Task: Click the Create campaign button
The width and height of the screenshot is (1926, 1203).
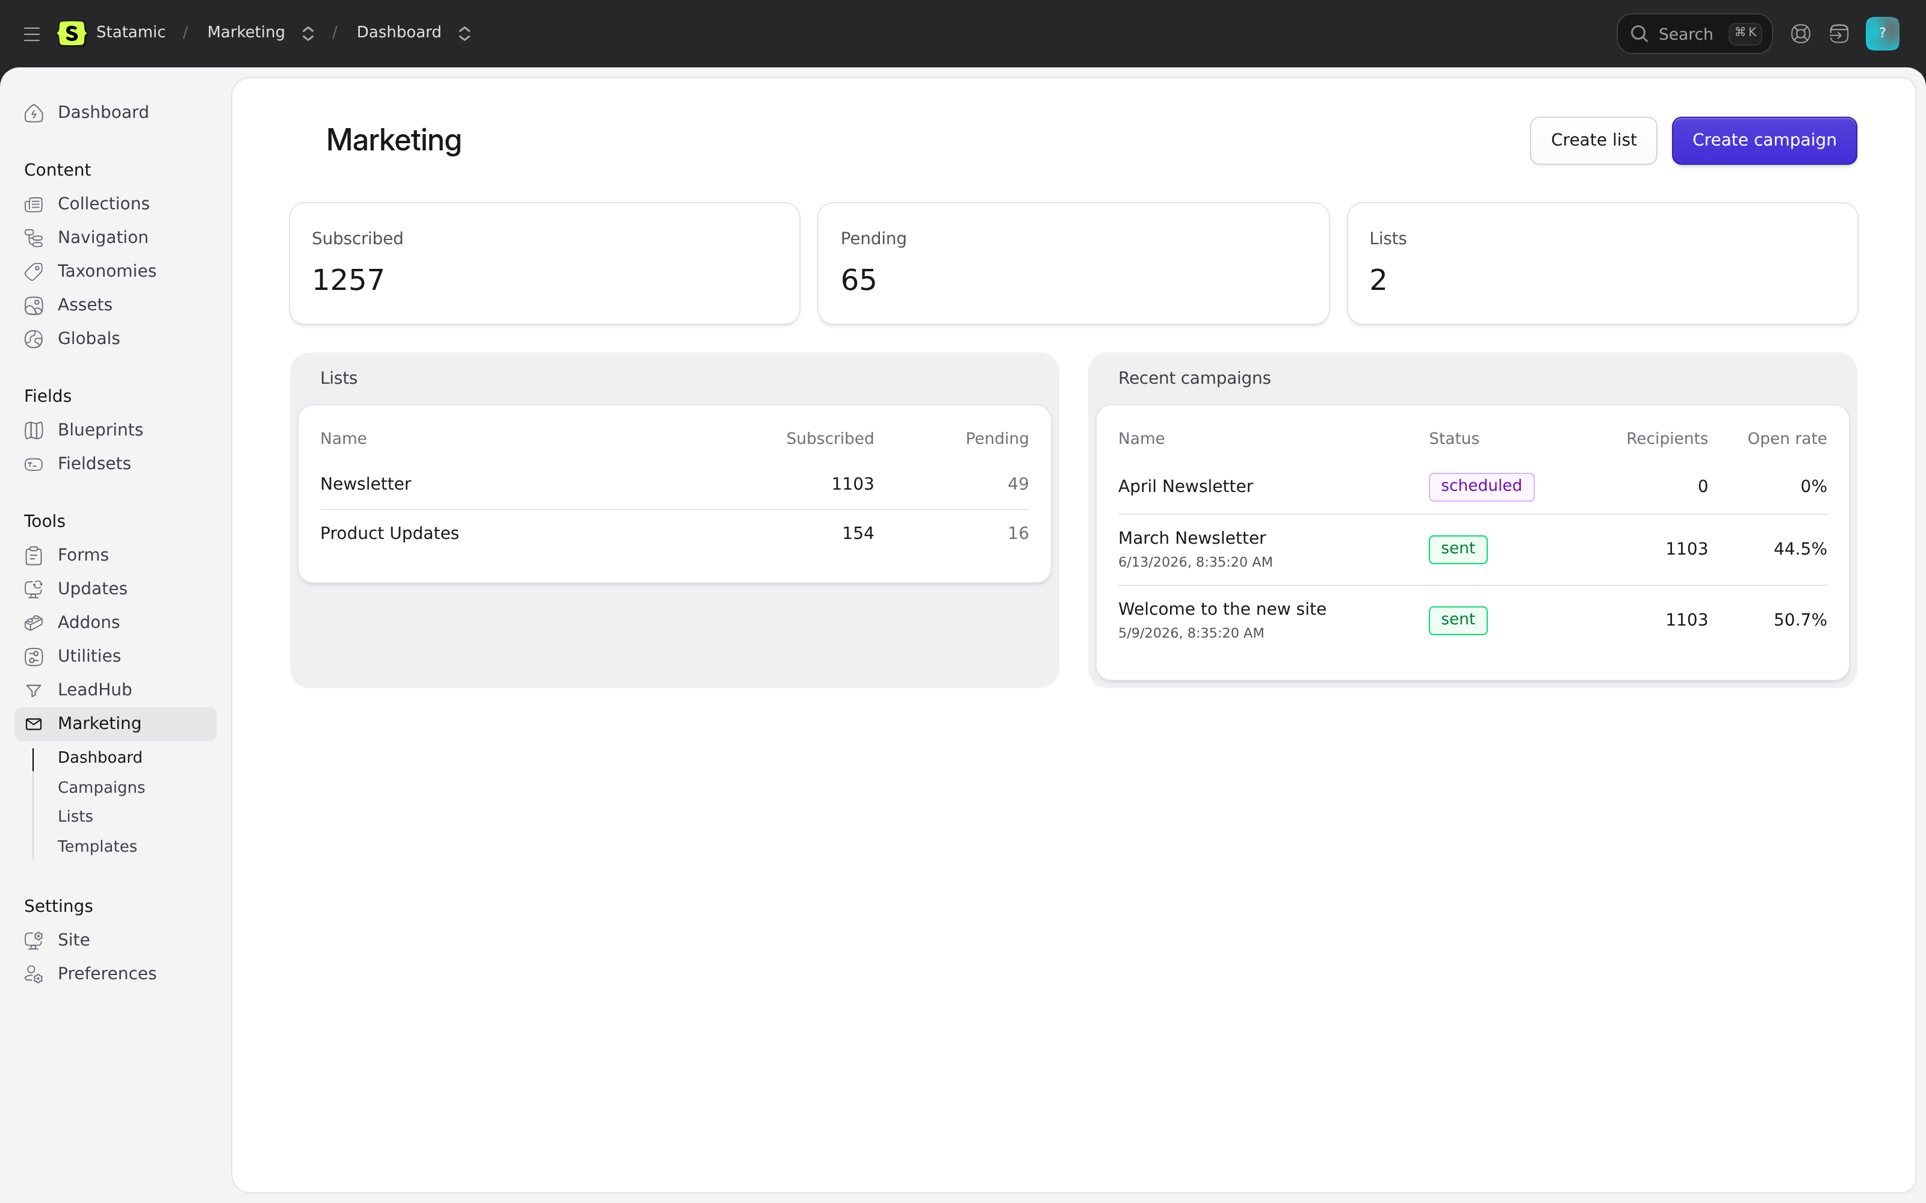Action: 1763,140
